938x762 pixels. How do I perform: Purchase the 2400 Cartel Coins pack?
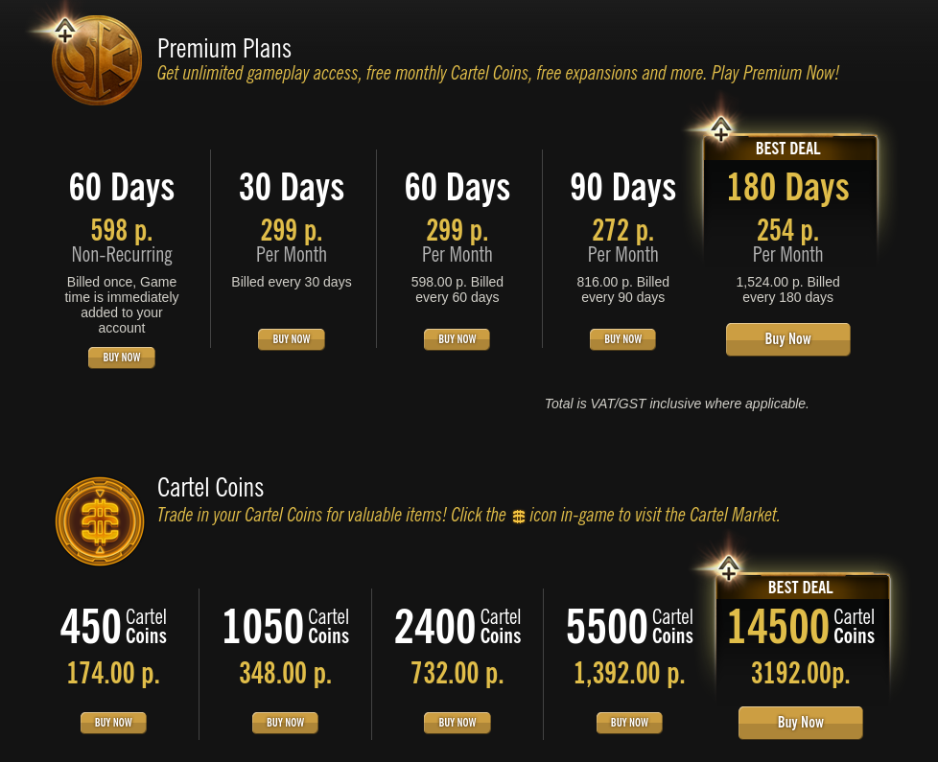pos(457,723)
